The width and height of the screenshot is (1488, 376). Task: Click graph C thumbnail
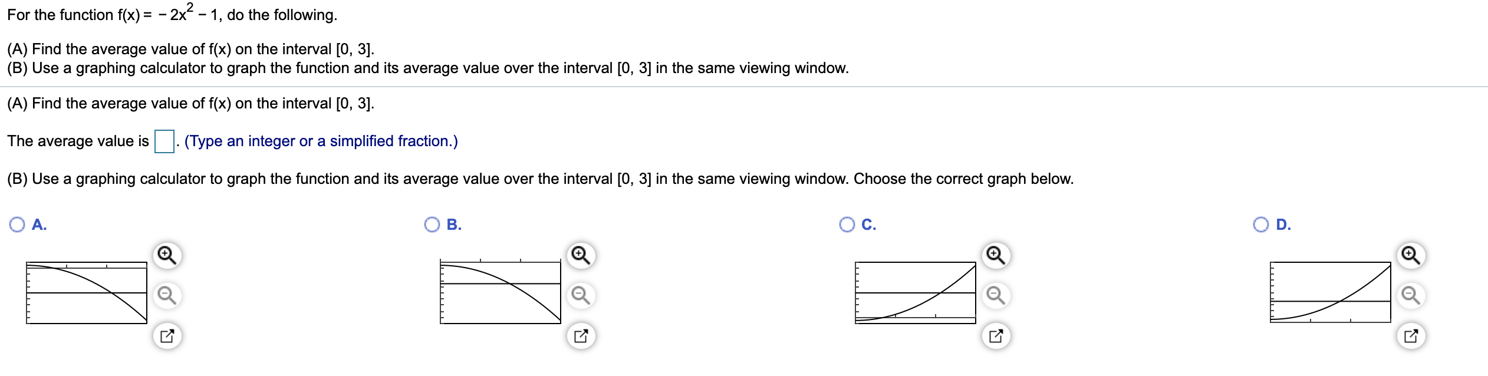pos(916,292)
